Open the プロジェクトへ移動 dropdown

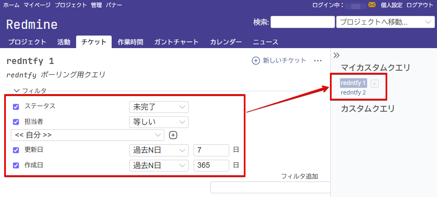pyautogui.click(x=386, y=22)
